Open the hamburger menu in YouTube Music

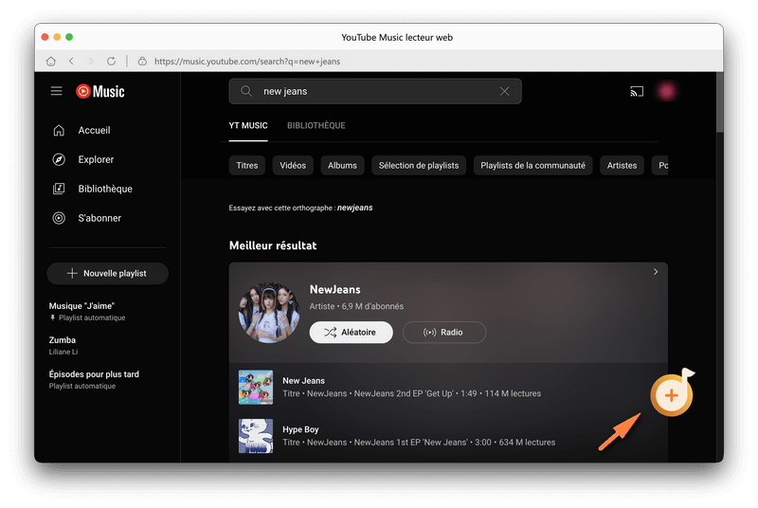coord(57,91)
